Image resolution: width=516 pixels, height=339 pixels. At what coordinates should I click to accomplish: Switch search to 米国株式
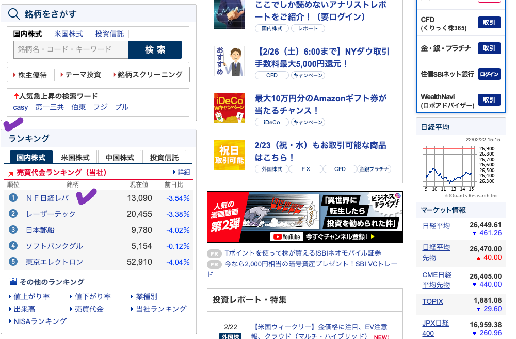point(69,34)
